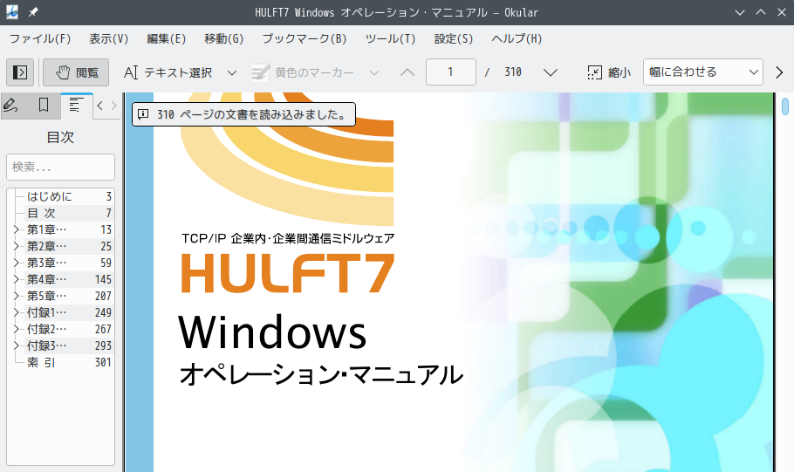Expand the 第5章 tree node
Image resolution: width=794 pixels, height=472 pixels.
click(x=17, y=297)
